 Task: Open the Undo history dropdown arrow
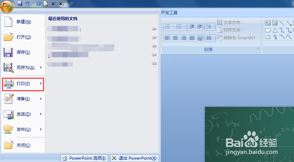click(32, 3)
